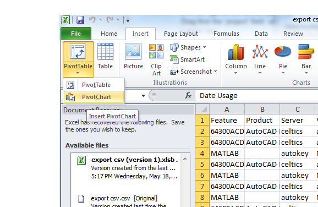The width and height of the screenshot is (318, 207).
Task: Save workbook with the floppy disk icon
Action: (80, 20)
